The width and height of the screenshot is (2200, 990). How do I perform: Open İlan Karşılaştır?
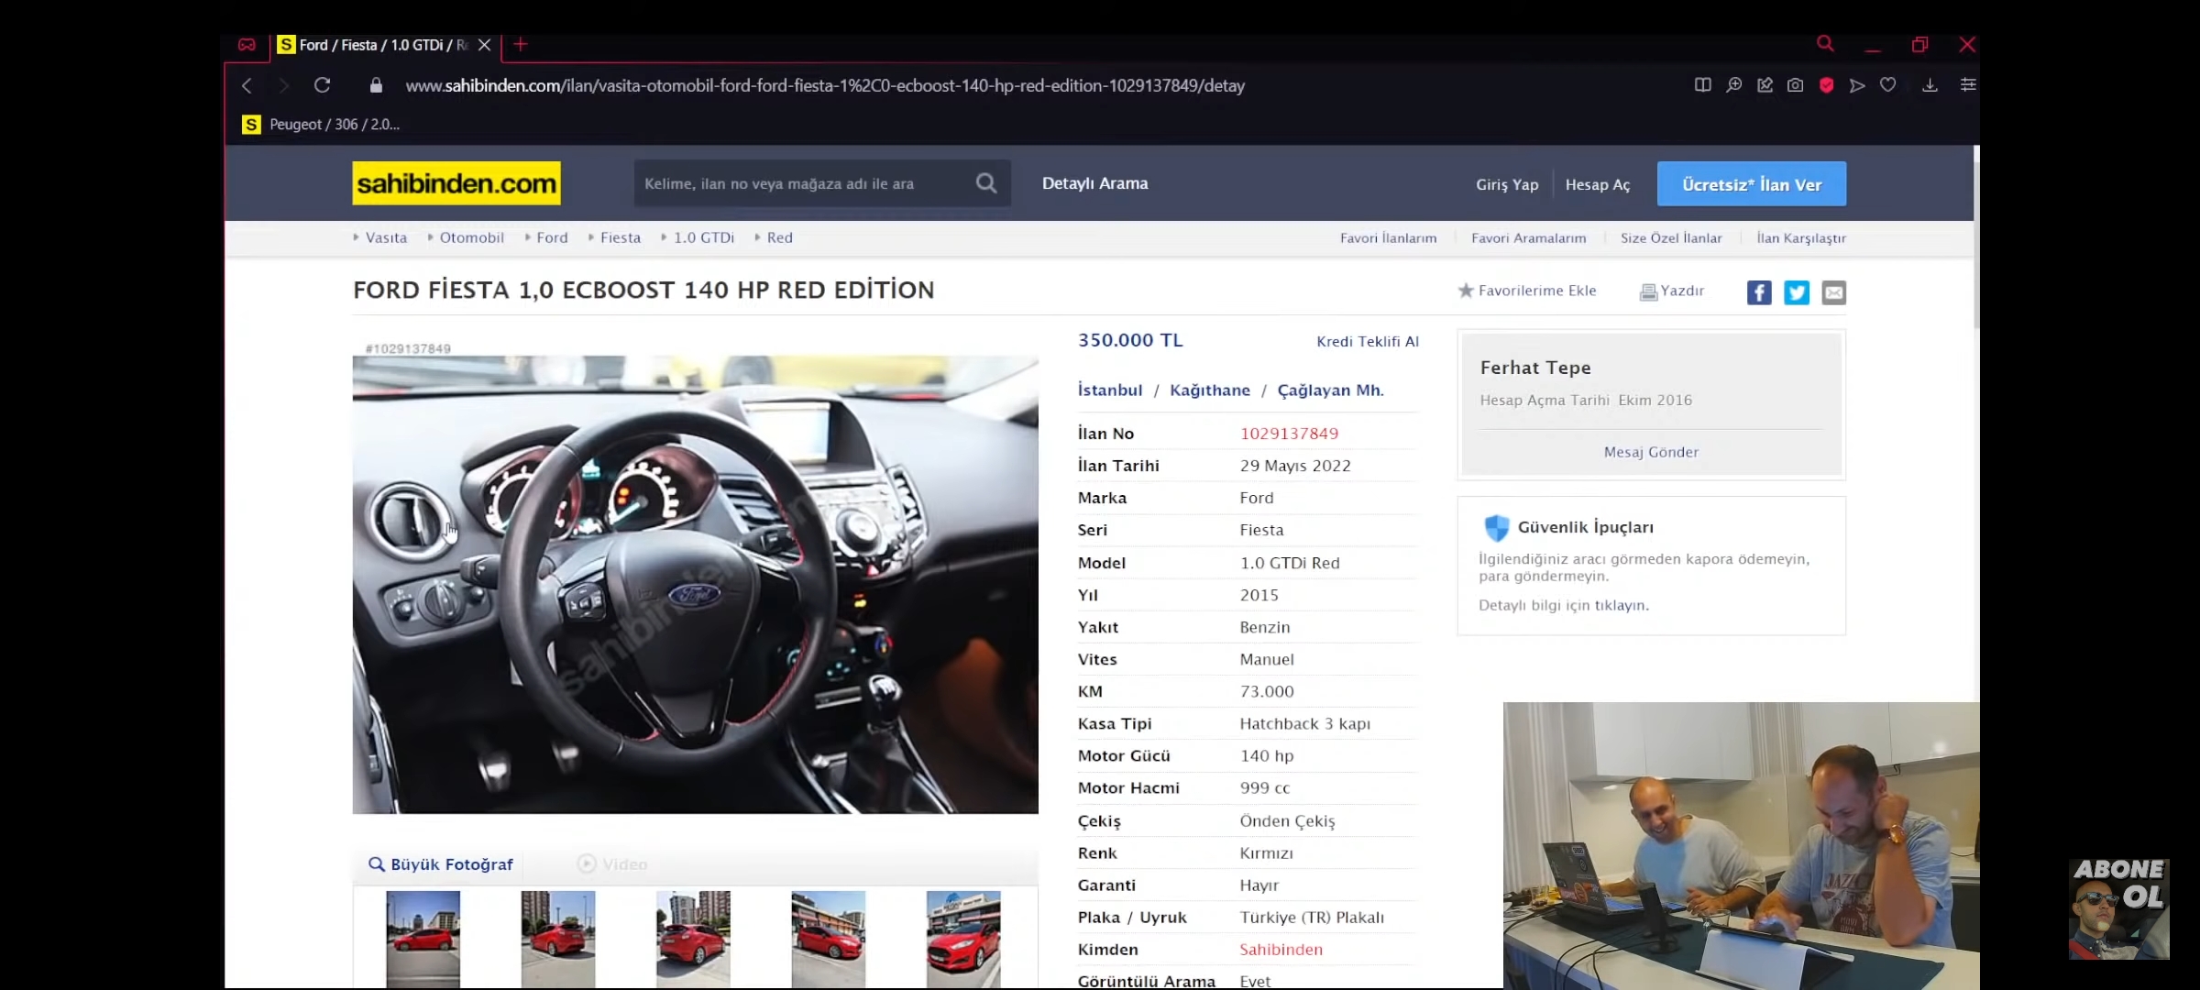click(1801, 238)
